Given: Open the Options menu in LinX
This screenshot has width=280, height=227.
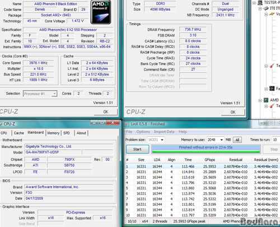Looking at the screenshot, I should (x=143, y=132).
